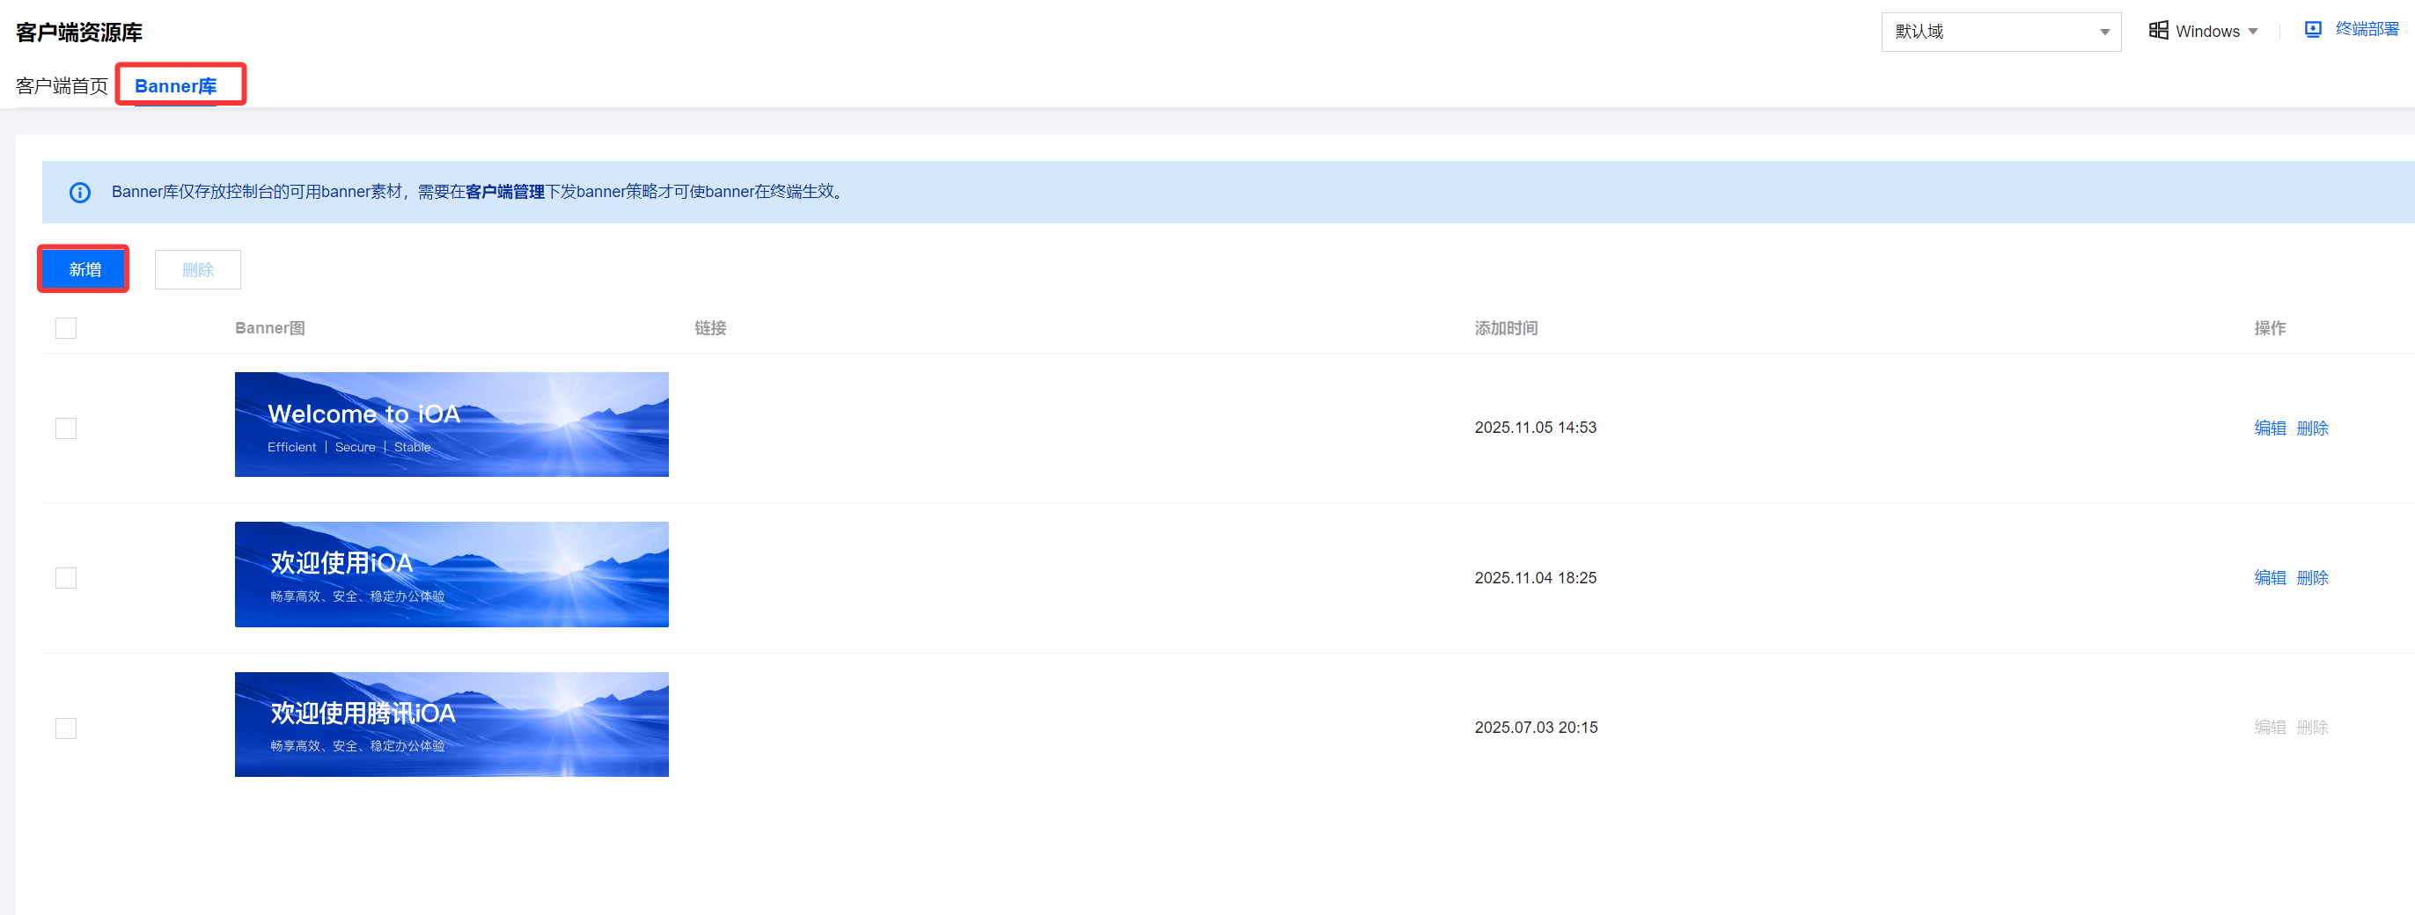Click the date 2025.11.05 14:53
The width and height of the screenshot is (2415, 915).
coord(1536,428)
